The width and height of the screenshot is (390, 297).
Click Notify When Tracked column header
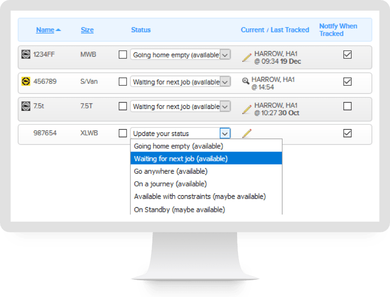pos(338,30)
